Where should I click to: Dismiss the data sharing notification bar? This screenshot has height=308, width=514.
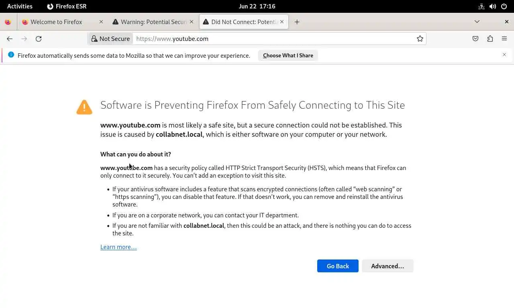click(504, 55)
